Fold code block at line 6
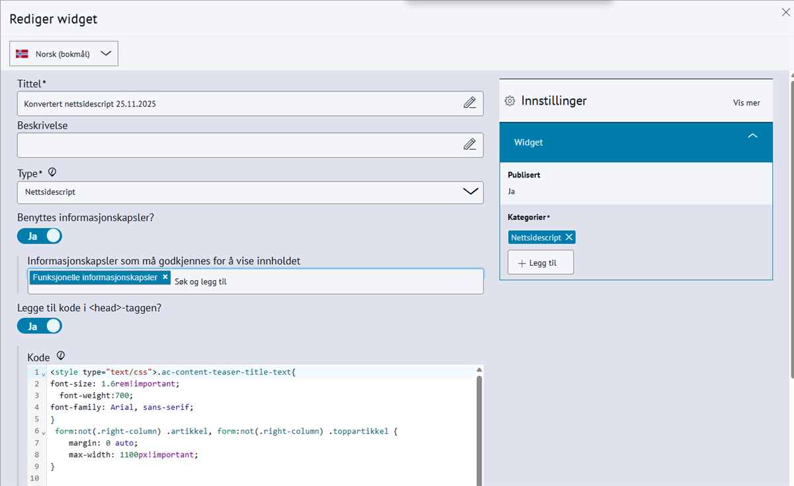Image resolution: width=794 pixels, height=486 pixels. (x=43, y=432)
